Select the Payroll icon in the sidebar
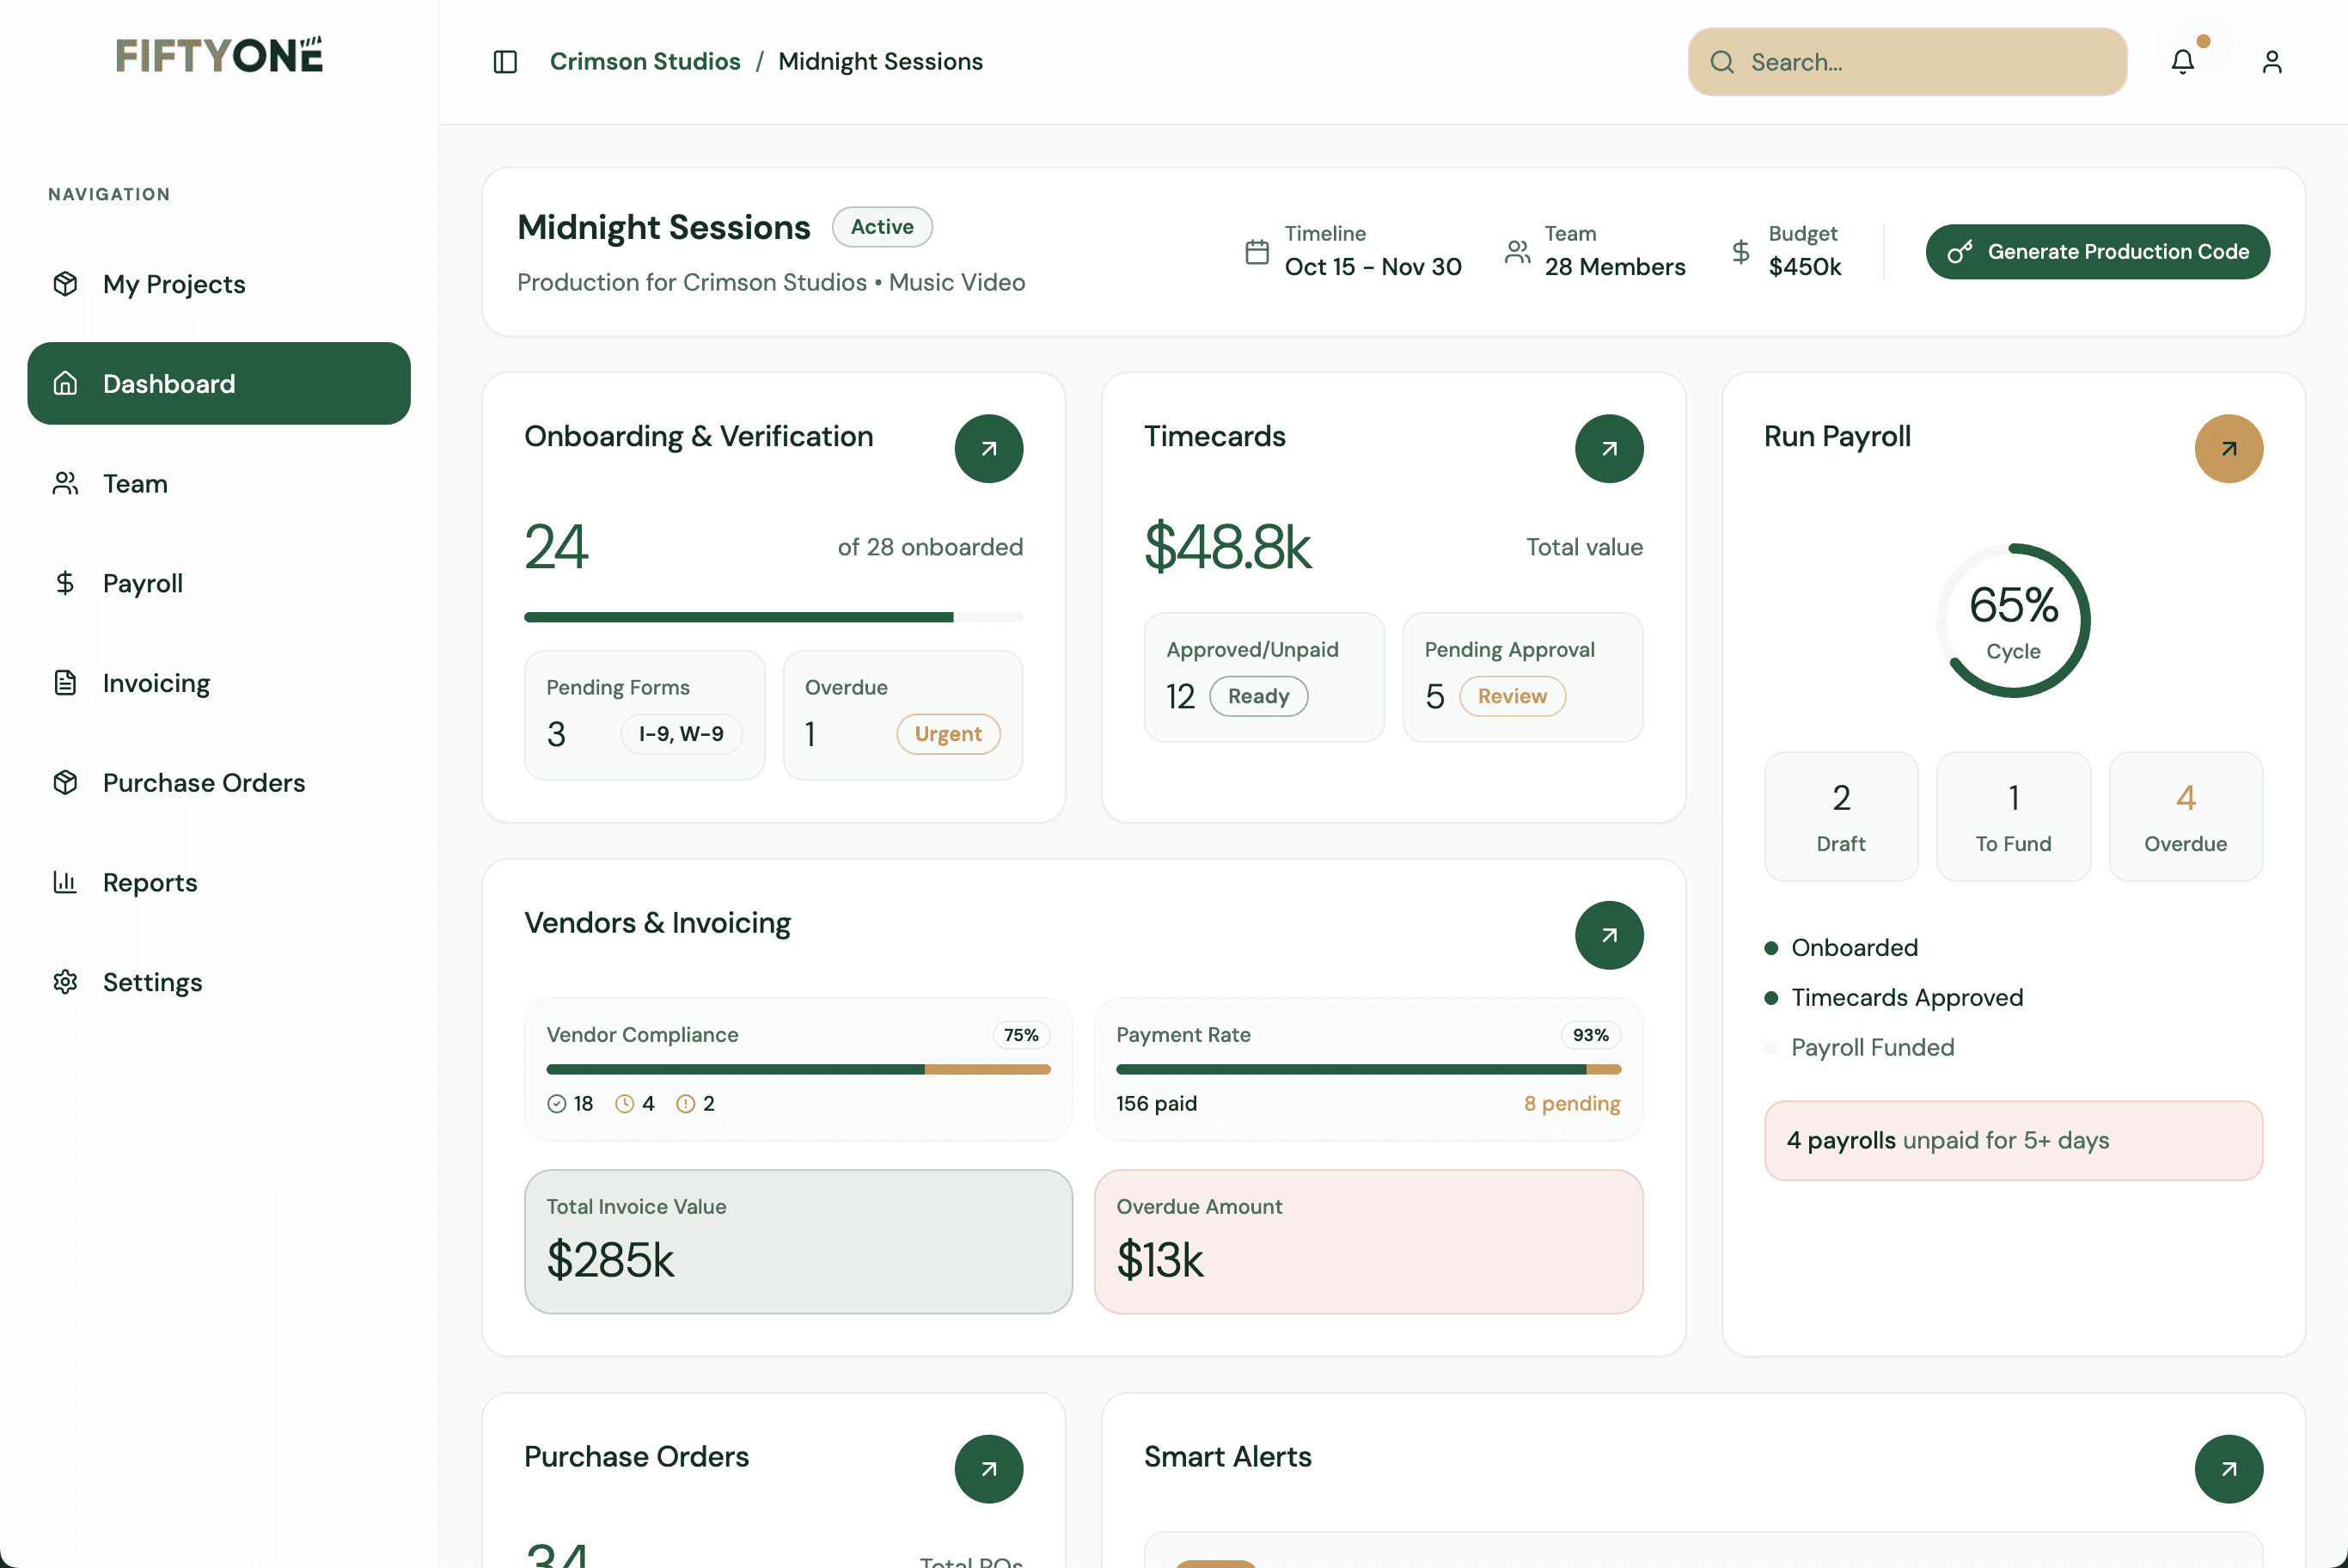This screenshot has width=2348, height=1568. point(66,583)
